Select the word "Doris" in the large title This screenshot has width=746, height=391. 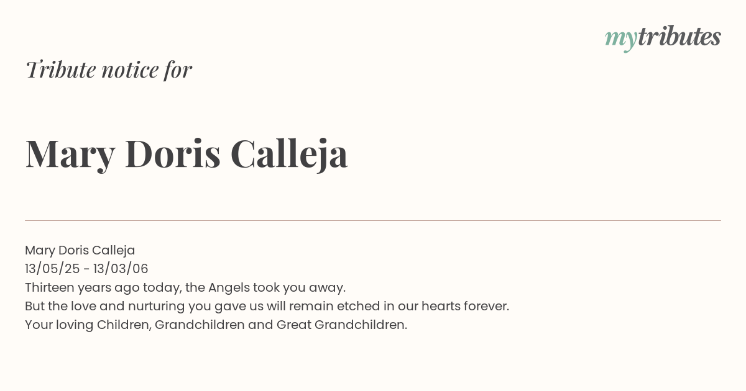(x=173, y=153)
